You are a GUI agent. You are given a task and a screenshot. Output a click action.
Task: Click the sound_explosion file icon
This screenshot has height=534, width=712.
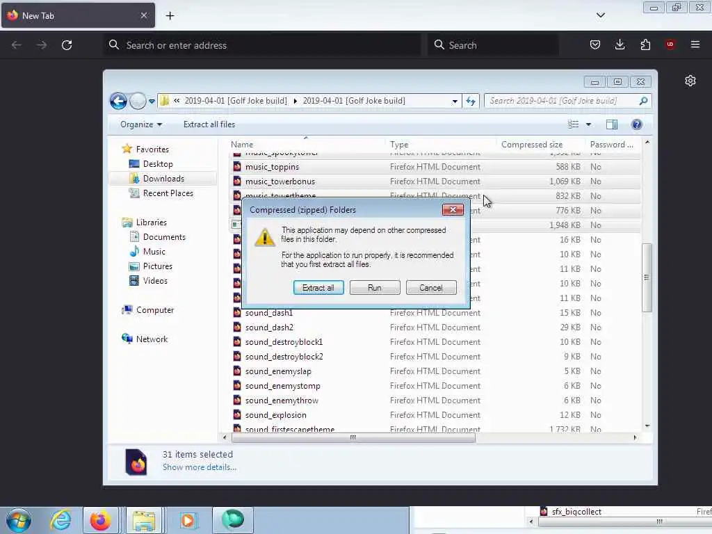tap(237, 414)
